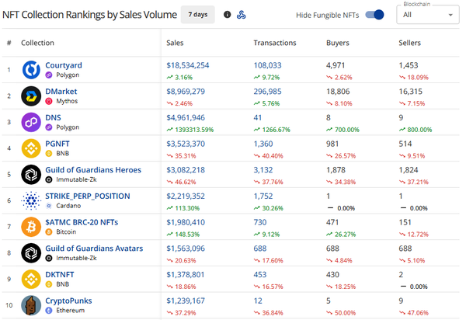Image resolution: width=466 pixels, height=320 pixels.
Task: Click DMarket transactions count 296,985
Action: [x=267, y=92]
